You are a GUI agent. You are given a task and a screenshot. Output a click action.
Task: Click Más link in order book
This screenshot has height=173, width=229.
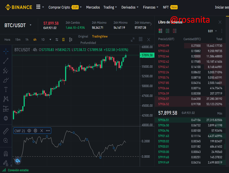click(x=220, y=113)
